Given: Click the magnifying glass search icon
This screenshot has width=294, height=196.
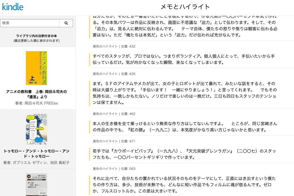Looking at the screenshot, I should coord(66,23).
